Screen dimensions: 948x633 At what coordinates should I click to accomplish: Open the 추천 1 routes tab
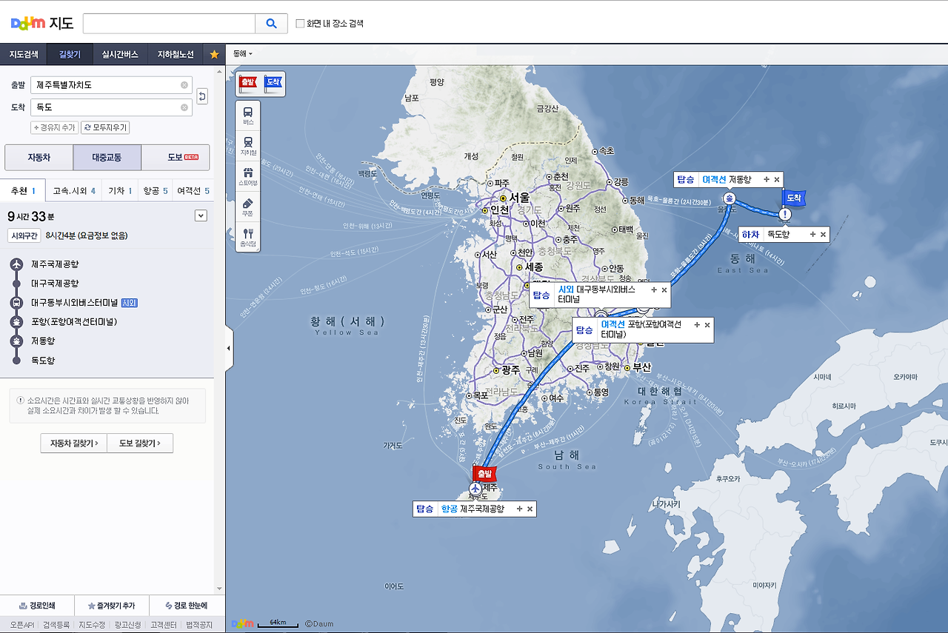point(23,191)
